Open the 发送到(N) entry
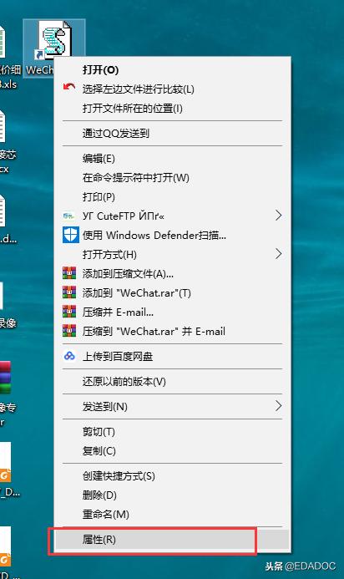Viewport: 344px width, 579px height. 172,407
